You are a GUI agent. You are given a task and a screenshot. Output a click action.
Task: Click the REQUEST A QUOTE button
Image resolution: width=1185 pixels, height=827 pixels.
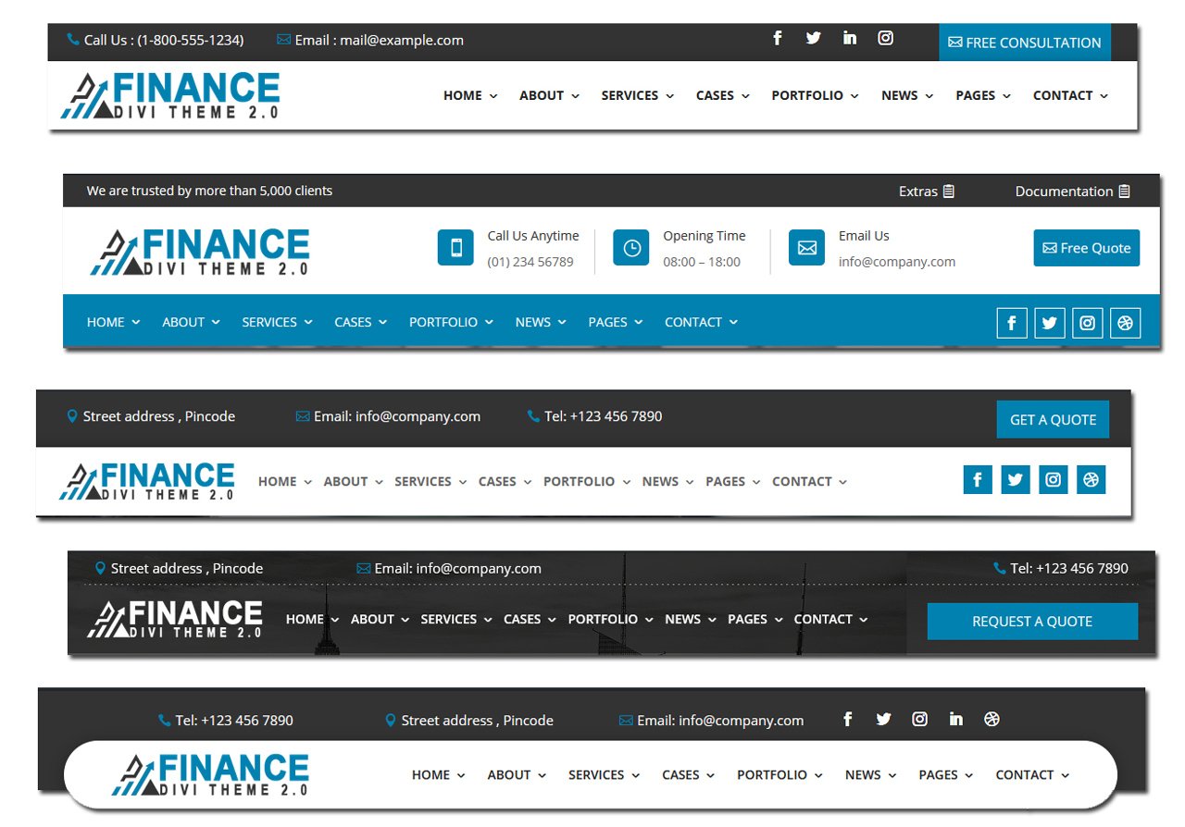tap(1032, 622)
